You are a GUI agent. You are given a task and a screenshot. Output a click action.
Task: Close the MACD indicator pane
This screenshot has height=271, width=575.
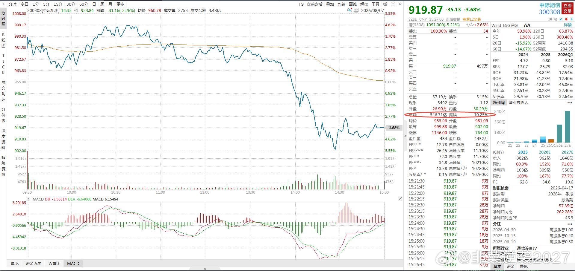[400, 199]
